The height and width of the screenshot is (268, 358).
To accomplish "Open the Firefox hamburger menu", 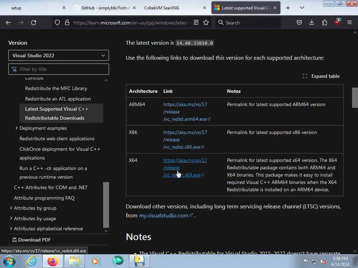I will coord(349,23).
